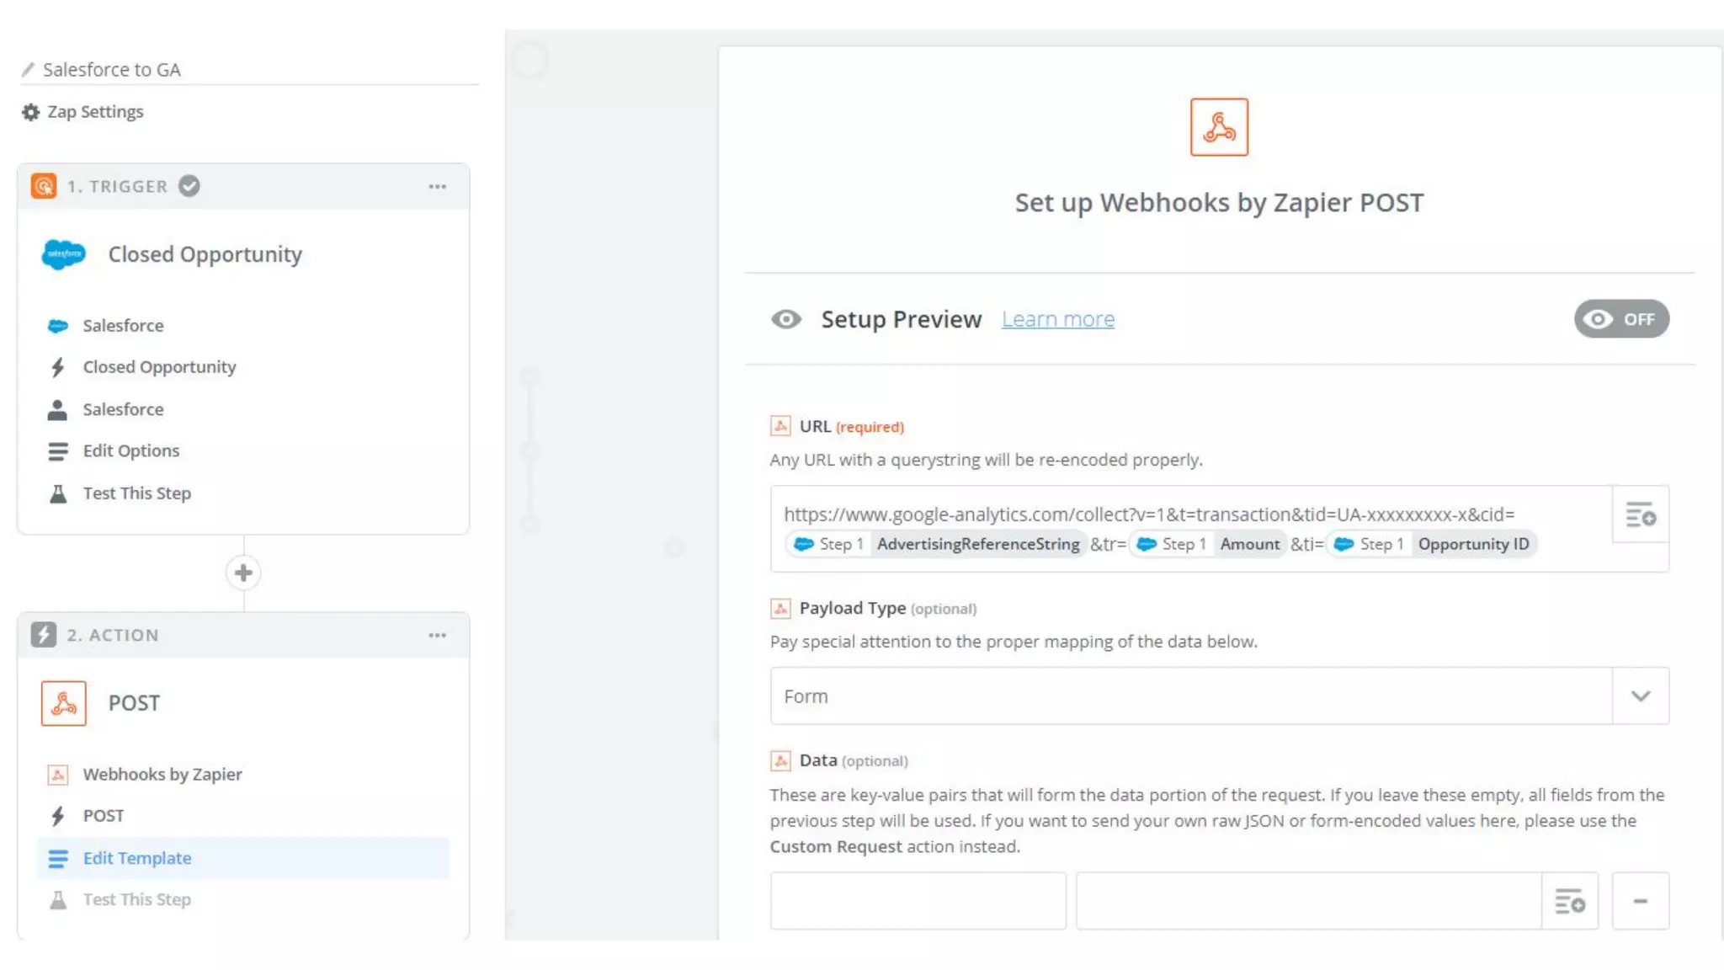Viewport: 1724px width, 970px height.
Task: Click the orange POST webhook icon in the action
Action: [x=64, y=703]
